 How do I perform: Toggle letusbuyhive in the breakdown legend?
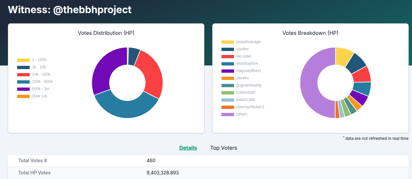(241, 64)
